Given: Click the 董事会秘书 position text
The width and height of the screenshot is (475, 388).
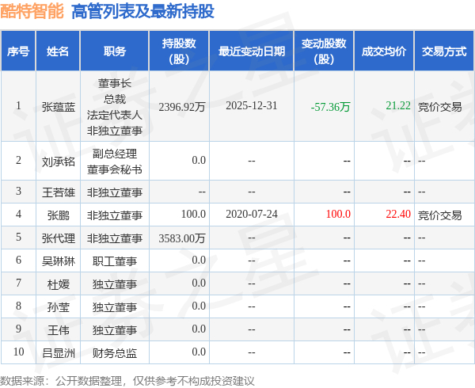Looking at the screenshot, I should coord(115,169).
